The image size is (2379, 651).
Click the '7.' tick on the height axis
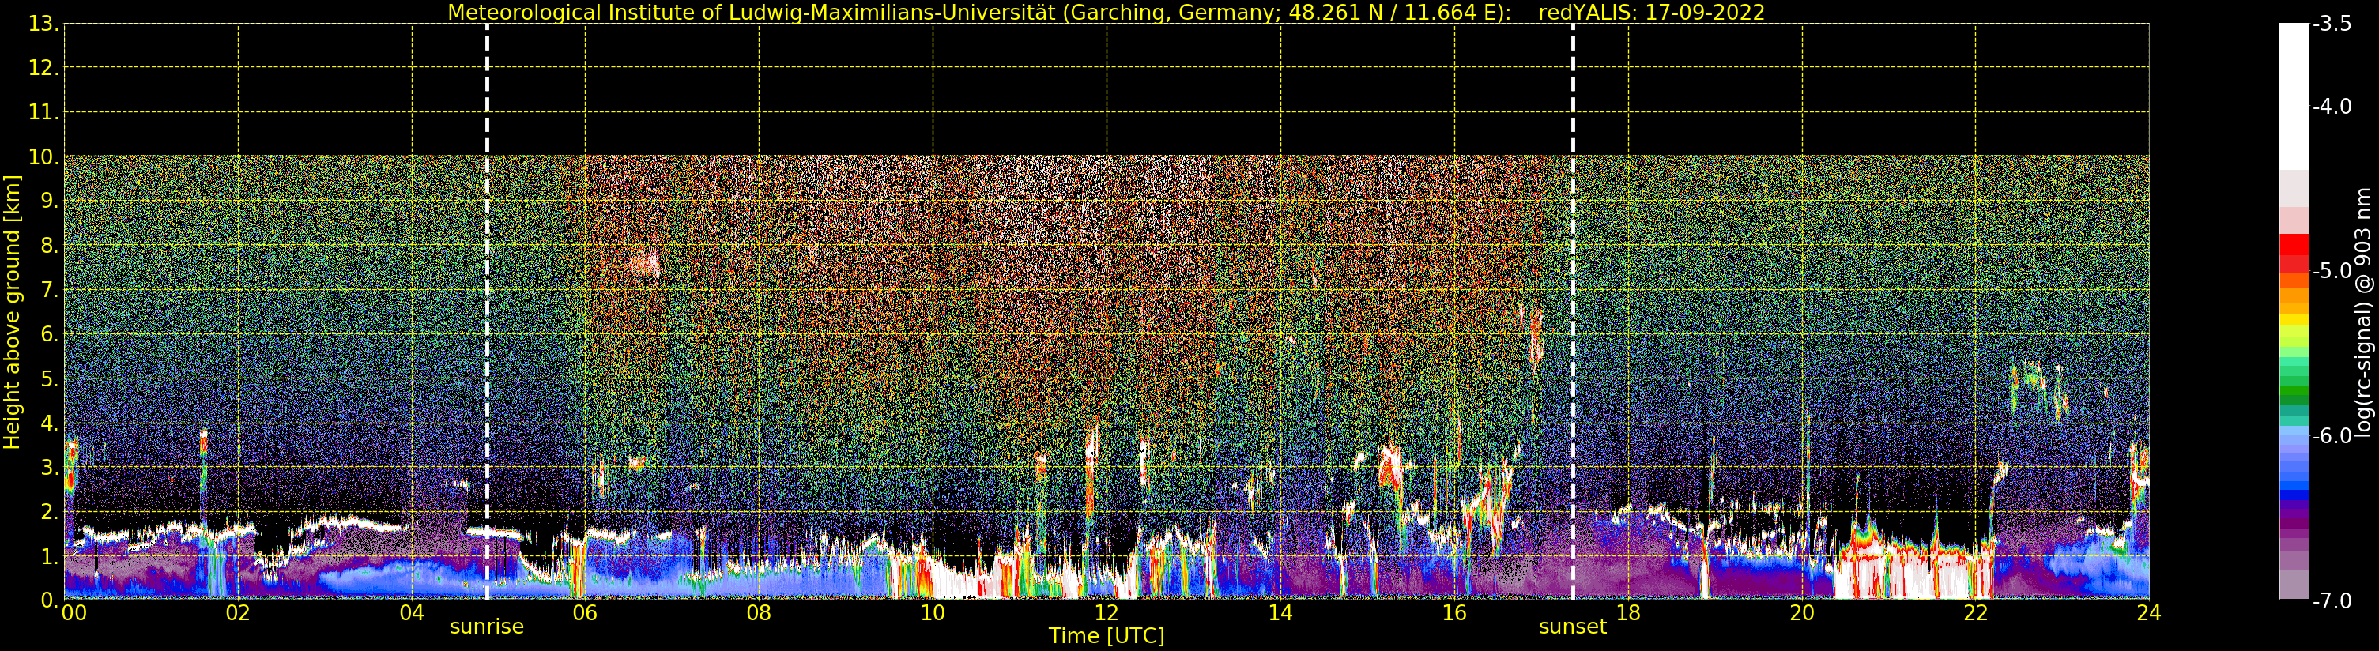pyautogui.click(x=49, y=290)
